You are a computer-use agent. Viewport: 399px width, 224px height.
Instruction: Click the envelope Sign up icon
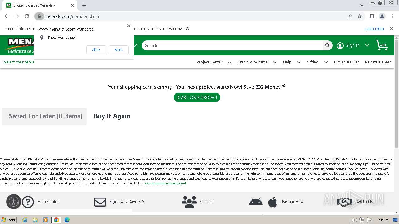coord(100,202)
